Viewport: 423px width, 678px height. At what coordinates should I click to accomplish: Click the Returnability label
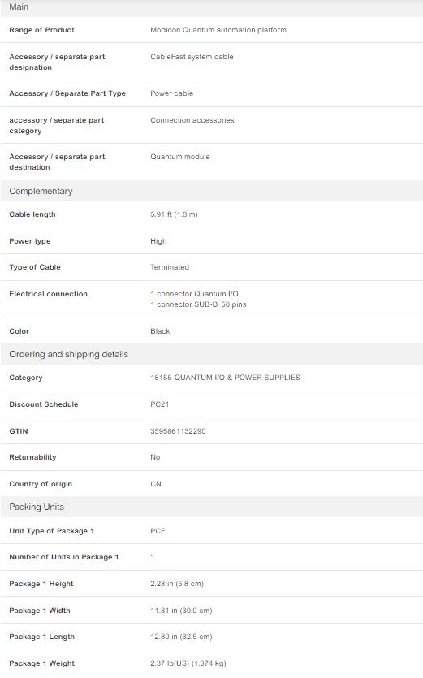click(32, 457)
